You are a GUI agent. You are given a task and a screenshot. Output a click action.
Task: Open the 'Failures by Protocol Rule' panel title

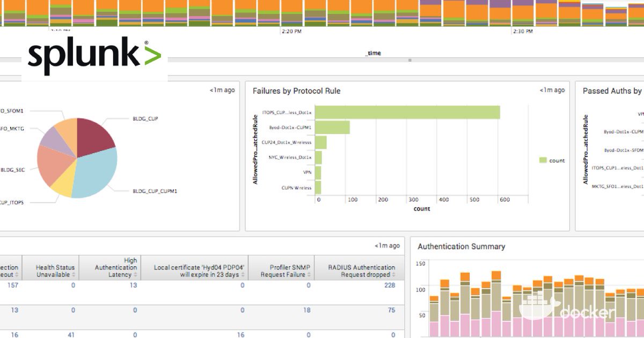tap(296, 91)
